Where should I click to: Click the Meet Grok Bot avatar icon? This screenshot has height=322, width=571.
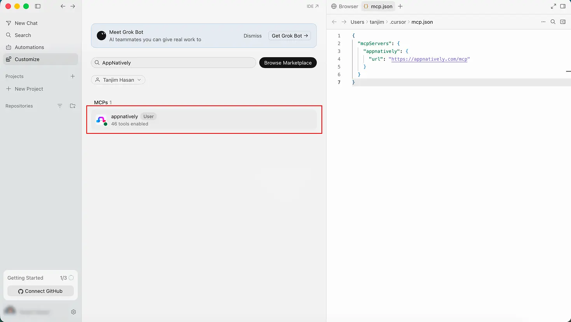(x=101, y=36)
